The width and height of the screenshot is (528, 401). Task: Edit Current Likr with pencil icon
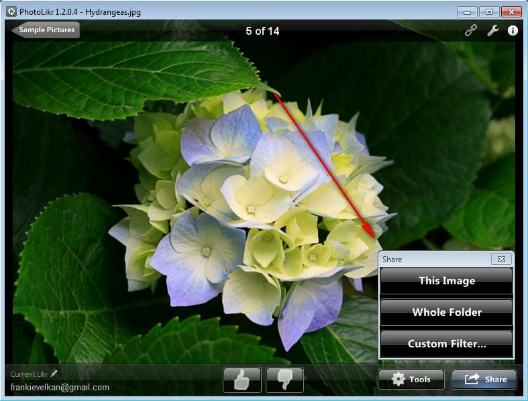54,374
